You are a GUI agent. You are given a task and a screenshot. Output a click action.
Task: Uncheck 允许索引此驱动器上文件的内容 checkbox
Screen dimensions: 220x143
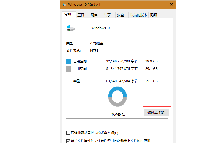[x=68, y=141]
